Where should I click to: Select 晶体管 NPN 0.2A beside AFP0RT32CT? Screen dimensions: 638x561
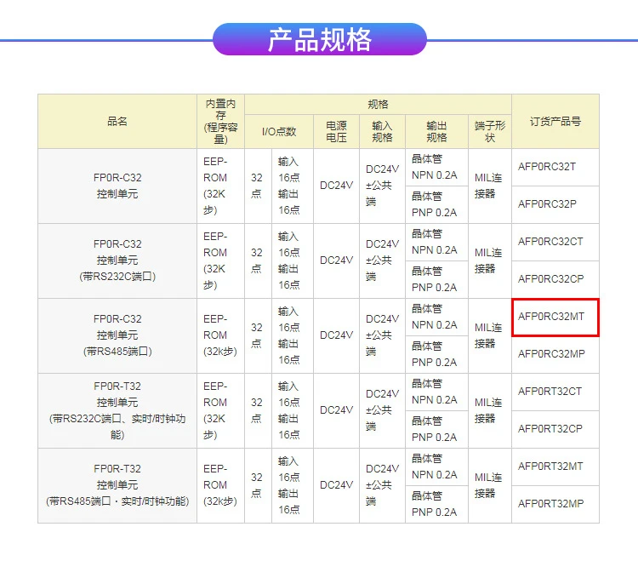point(435,392)
